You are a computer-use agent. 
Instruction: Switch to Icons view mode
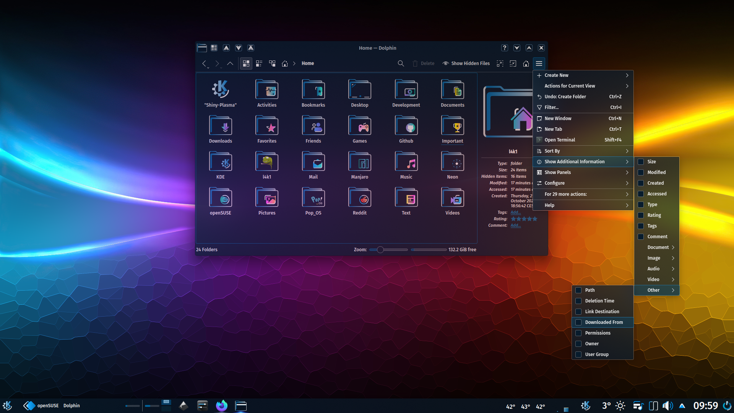coord(246,63)
